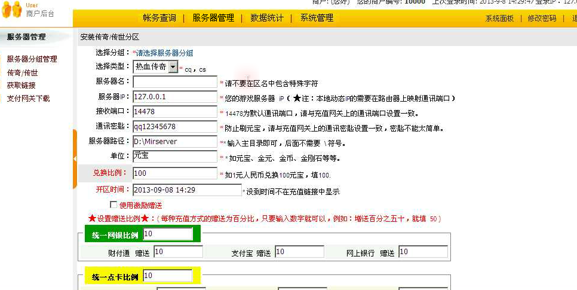Click the 服务器IP field with 127.0.0.1
The height and width of the screenshot is (290, 577).
[175, 97]
